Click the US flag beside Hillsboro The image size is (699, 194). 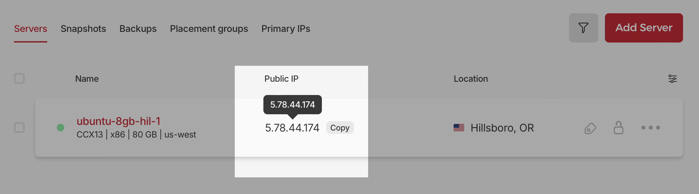pos(459,128)
